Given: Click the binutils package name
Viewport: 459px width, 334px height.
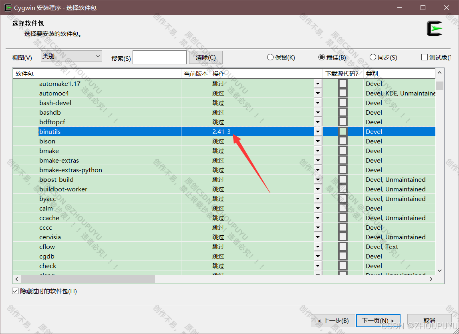Looking at the screenshot, I should coord(50,132).
